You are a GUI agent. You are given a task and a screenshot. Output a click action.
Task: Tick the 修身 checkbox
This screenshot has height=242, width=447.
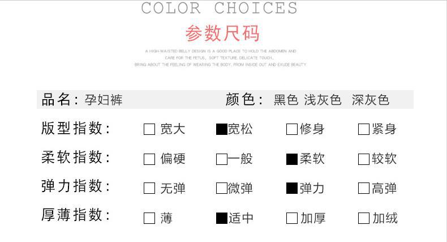point(292,130)
